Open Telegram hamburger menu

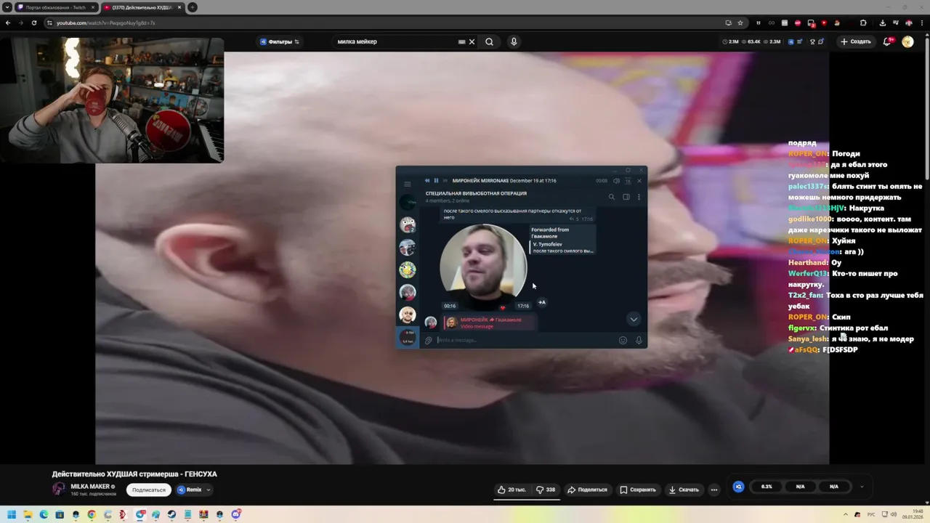click(408, 184)
